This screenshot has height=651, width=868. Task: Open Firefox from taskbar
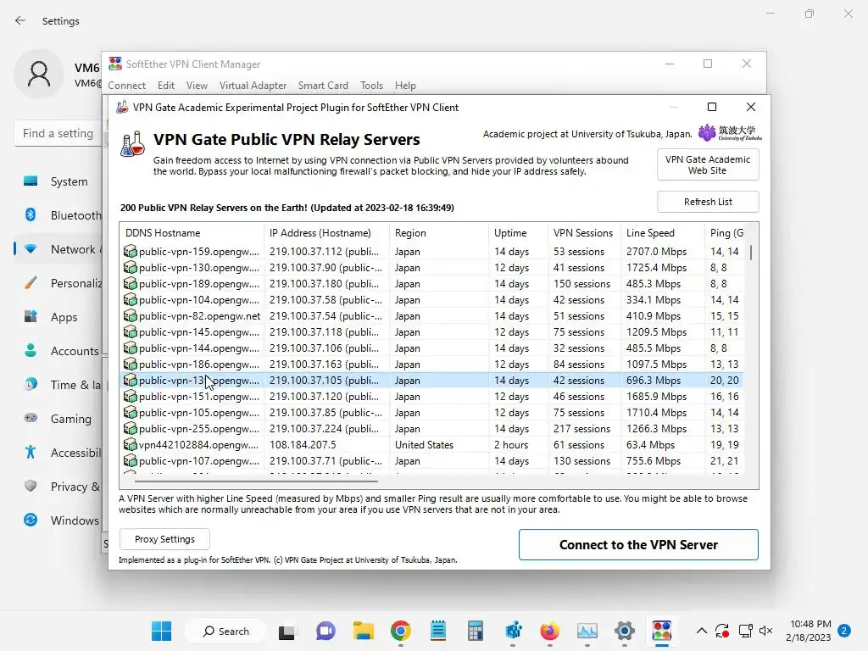coord(549,631)
